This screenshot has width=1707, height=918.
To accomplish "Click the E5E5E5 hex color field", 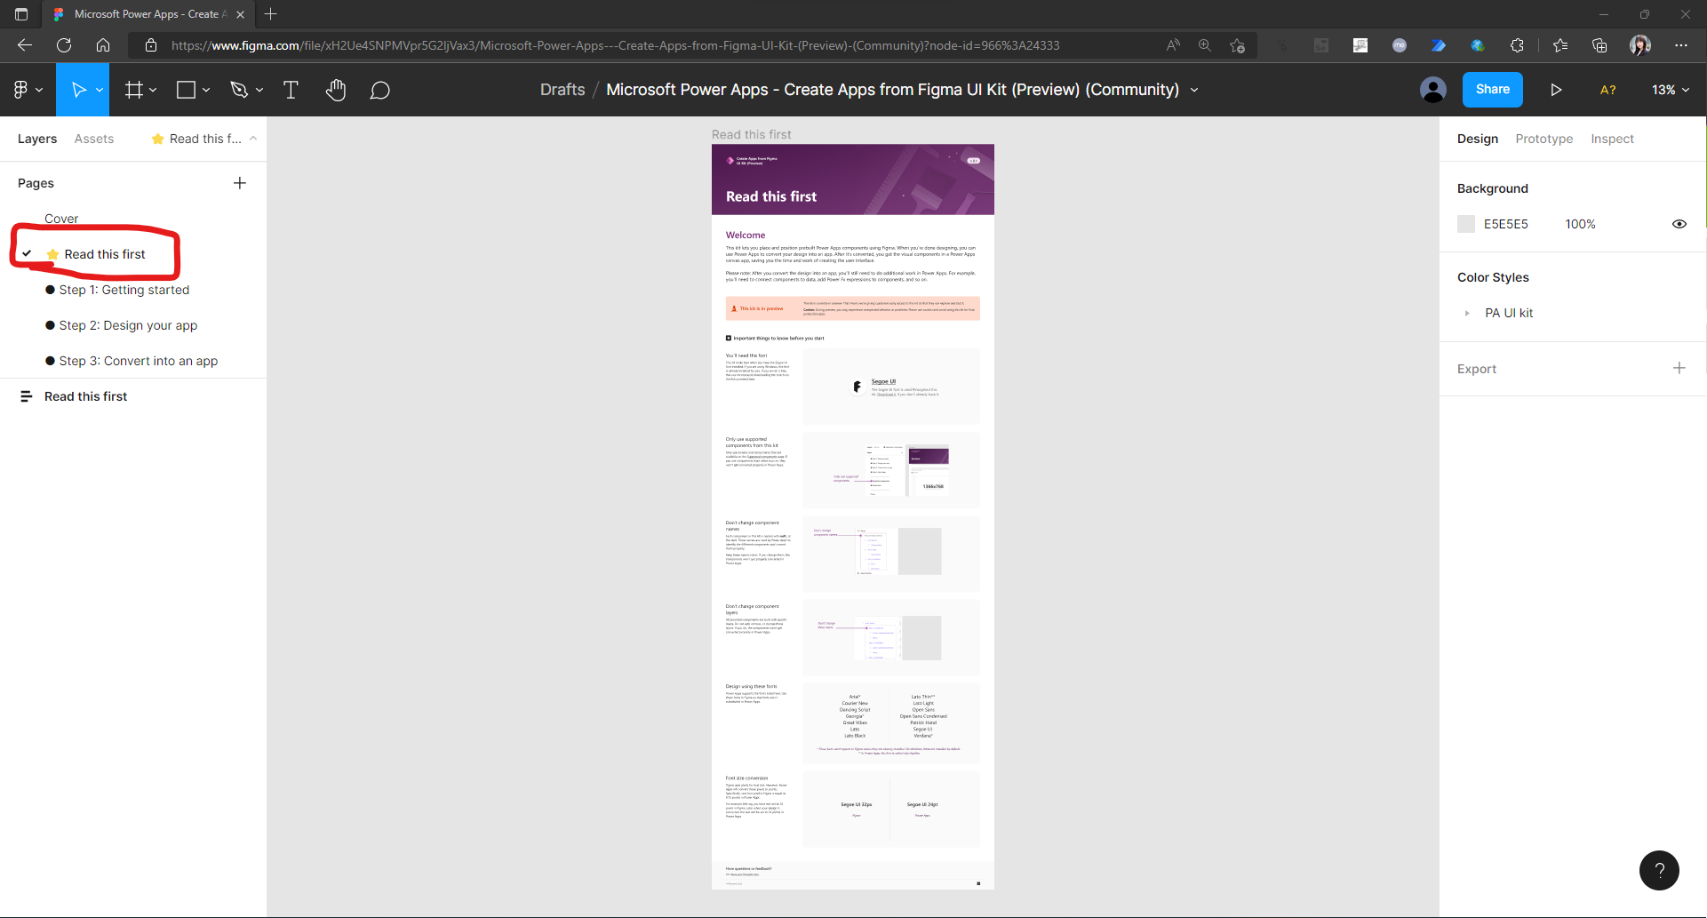I will 1506,224.
